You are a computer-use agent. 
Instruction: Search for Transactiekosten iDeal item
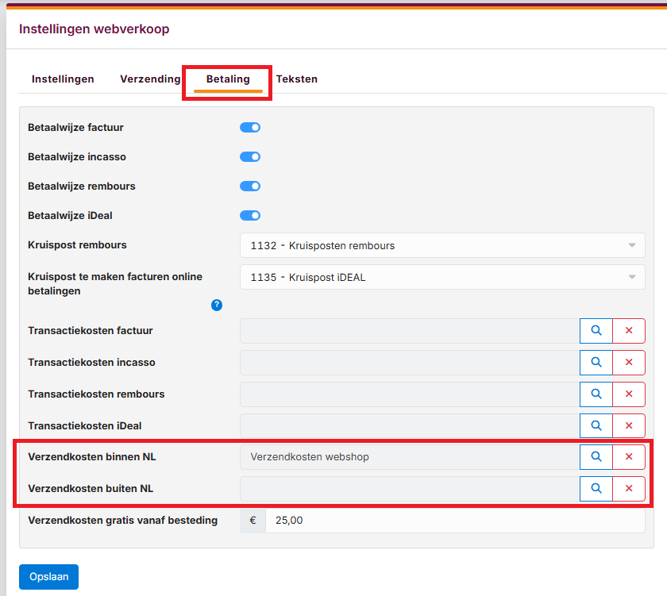pos(596,426)
